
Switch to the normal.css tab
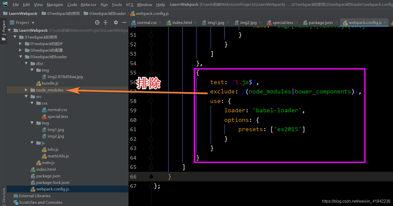click(x=147, y=23)
